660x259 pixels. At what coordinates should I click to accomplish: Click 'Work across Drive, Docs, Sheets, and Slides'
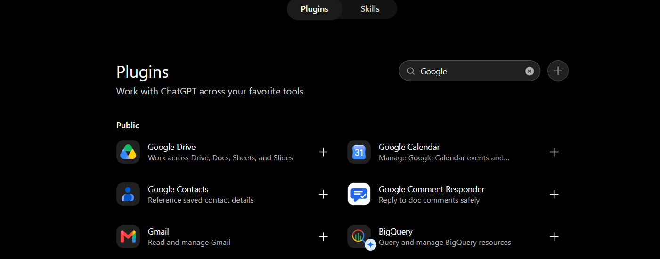click(x=220, y=158)
